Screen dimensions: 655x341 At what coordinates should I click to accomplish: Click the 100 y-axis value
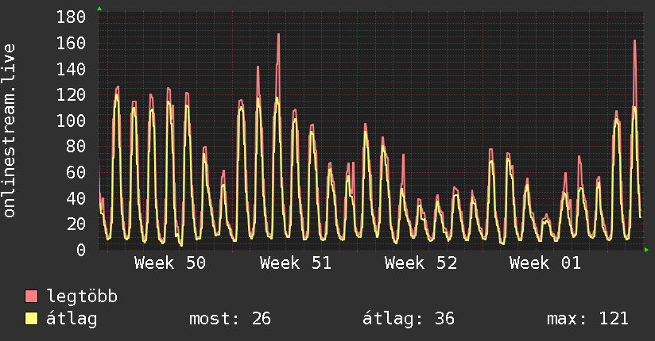click(x=71, y=121)
